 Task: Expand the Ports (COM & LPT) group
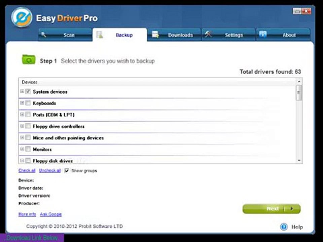[22, 114]
